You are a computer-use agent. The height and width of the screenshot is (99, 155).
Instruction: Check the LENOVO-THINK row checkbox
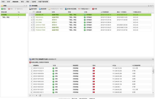point(34,25)
